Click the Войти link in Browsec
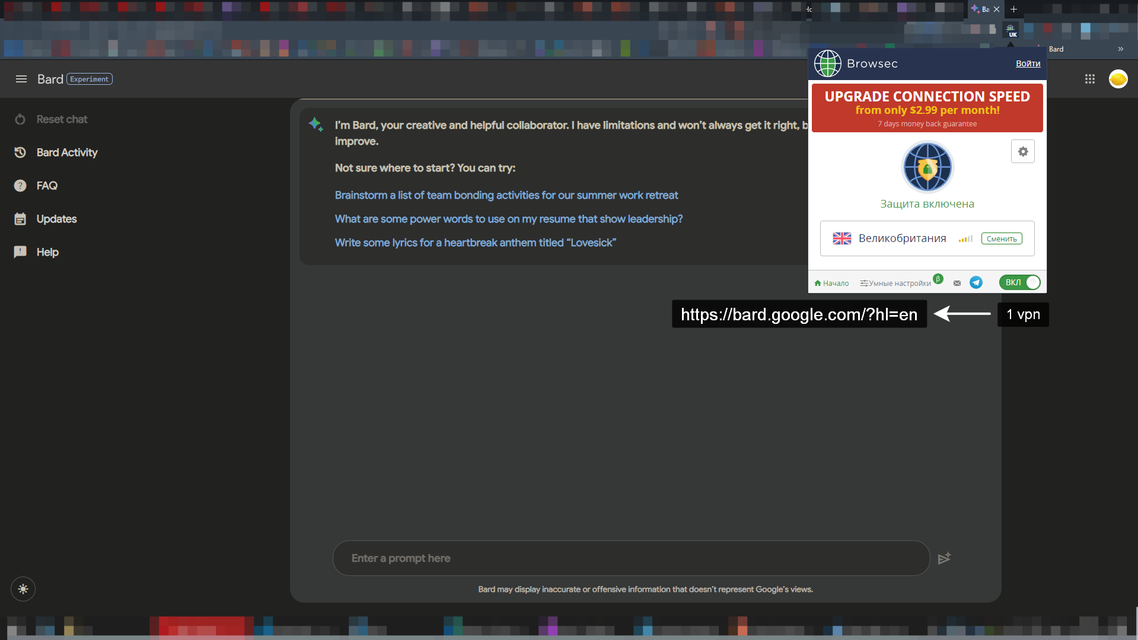 coord(1028,63)
